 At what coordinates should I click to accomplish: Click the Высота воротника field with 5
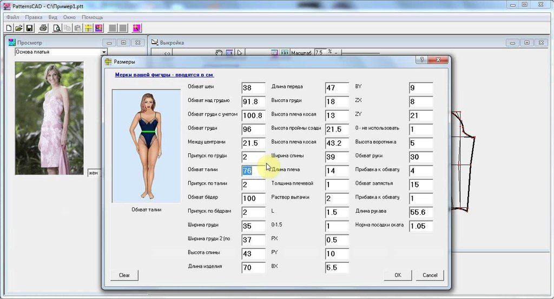pyautogui.click(x=421, y=143)
